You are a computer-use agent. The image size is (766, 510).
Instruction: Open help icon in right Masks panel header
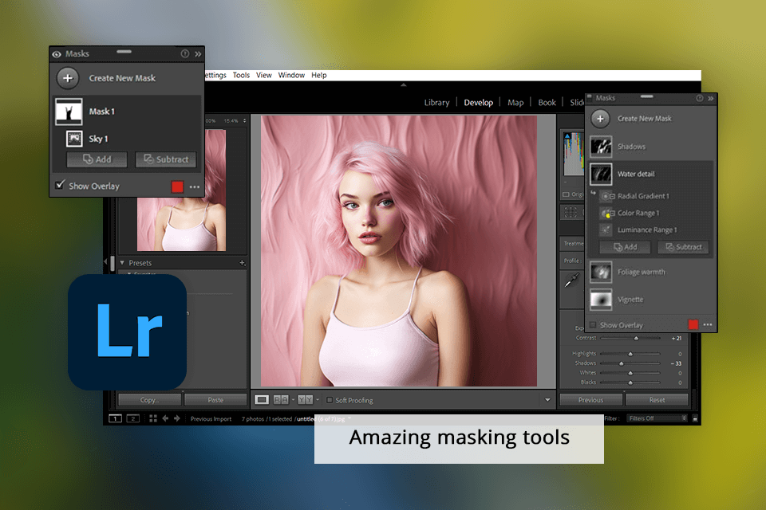pyautogui.click(x=700, y=98)
